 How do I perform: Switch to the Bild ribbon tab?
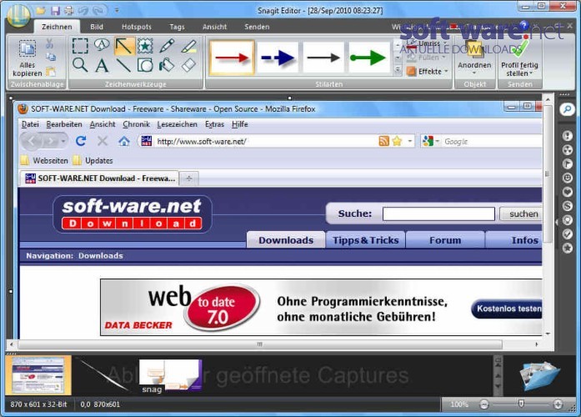97,27
